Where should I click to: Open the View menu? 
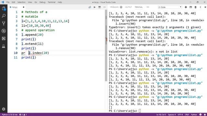tap(30, 2)
